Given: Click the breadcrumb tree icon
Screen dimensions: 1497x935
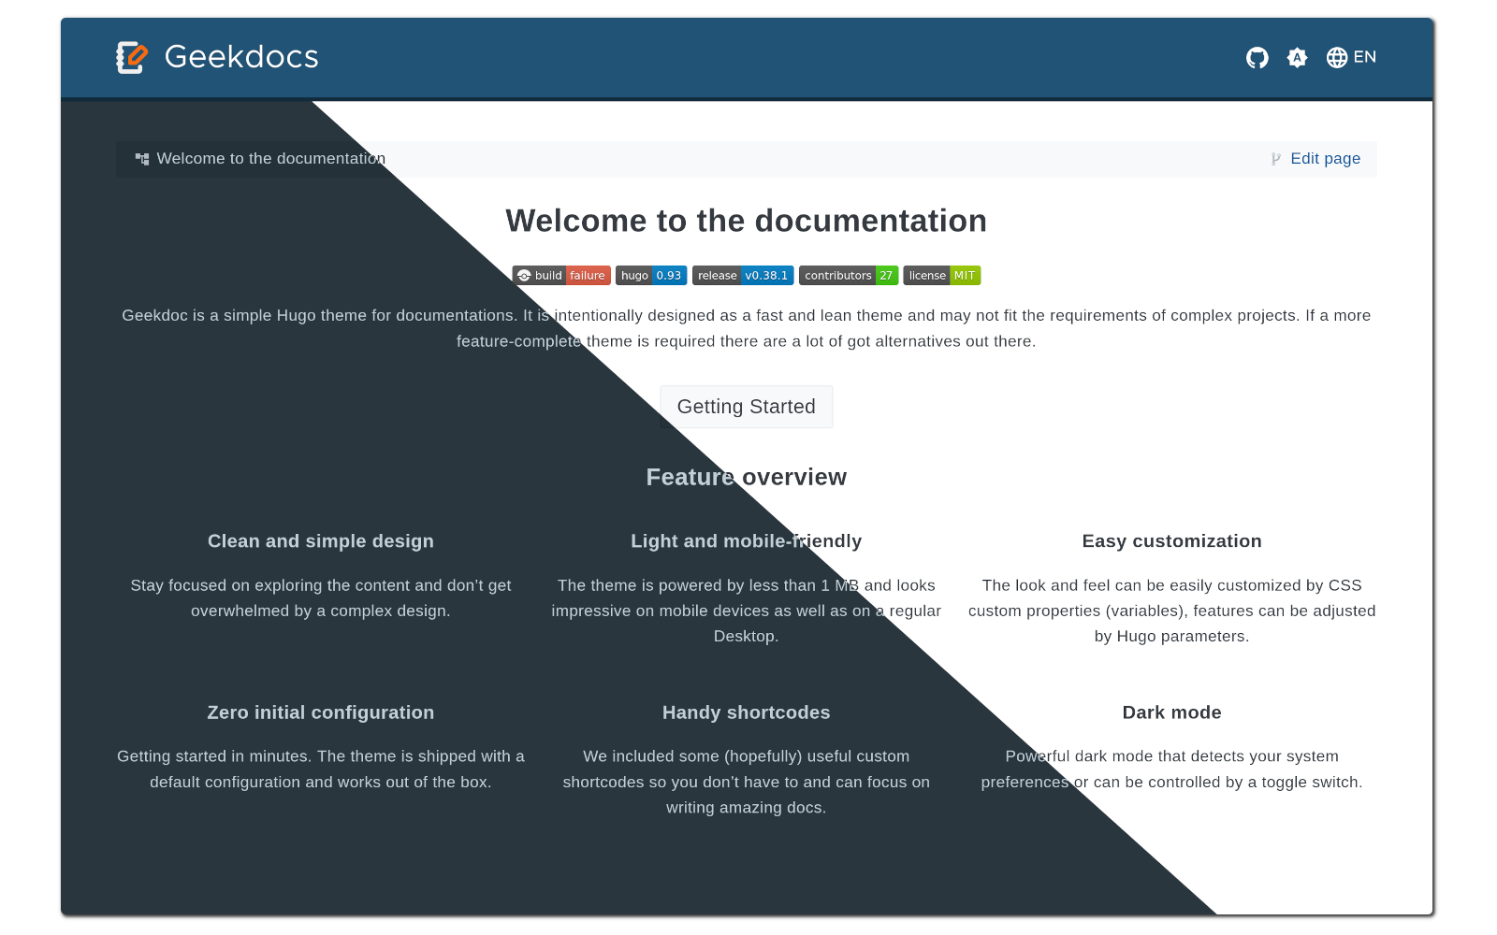Looking at the screenshot, I should pos(142,159).
